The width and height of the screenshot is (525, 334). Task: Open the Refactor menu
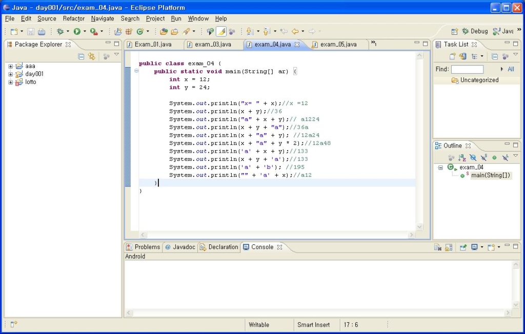pos(74,18)
